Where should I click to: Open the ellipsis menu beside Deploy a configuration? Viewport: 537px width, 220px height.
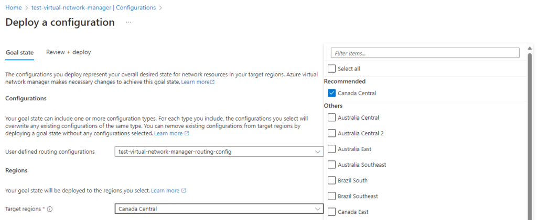[128, 22]
